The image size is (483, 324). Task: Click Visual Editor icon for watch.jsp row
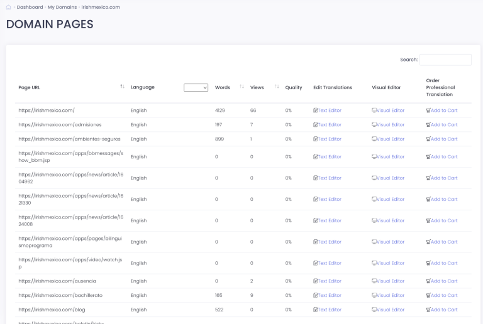[x=374, y=263]
